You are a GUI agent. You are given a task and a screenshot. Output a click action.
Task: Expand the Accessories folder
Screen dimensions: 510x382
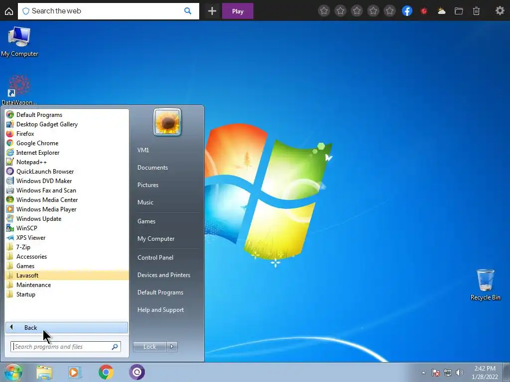coord(67,256)
